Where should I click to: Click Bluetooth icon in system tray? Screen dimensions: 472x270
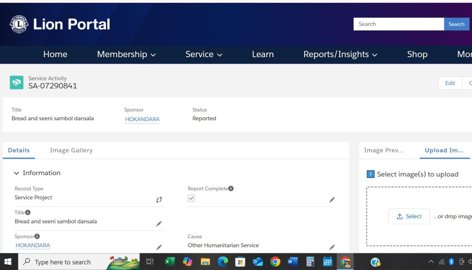tap(451, 262)
